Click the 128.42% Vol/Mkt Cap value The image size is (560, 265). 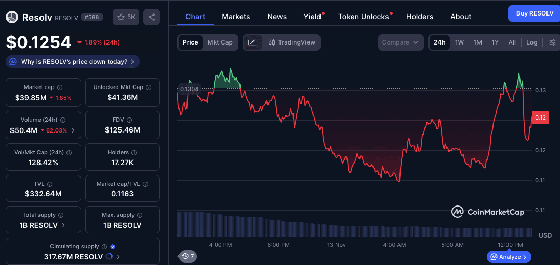coord(43,163)
